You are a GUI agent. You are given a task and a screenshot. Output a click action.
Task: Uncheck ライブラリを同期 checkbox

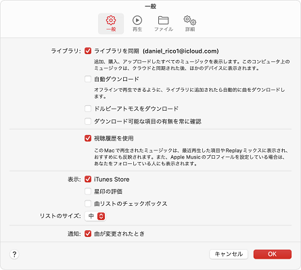[88, 51]
